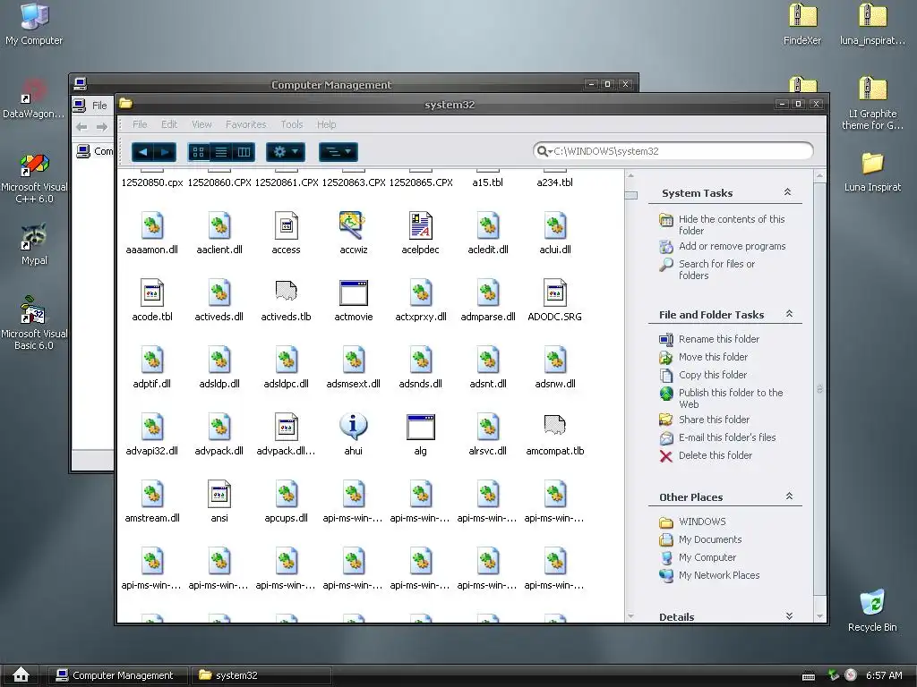The image size is (917, 687).
Task: Select the amstream.dll file icon
Action: (x=152, y=495)
